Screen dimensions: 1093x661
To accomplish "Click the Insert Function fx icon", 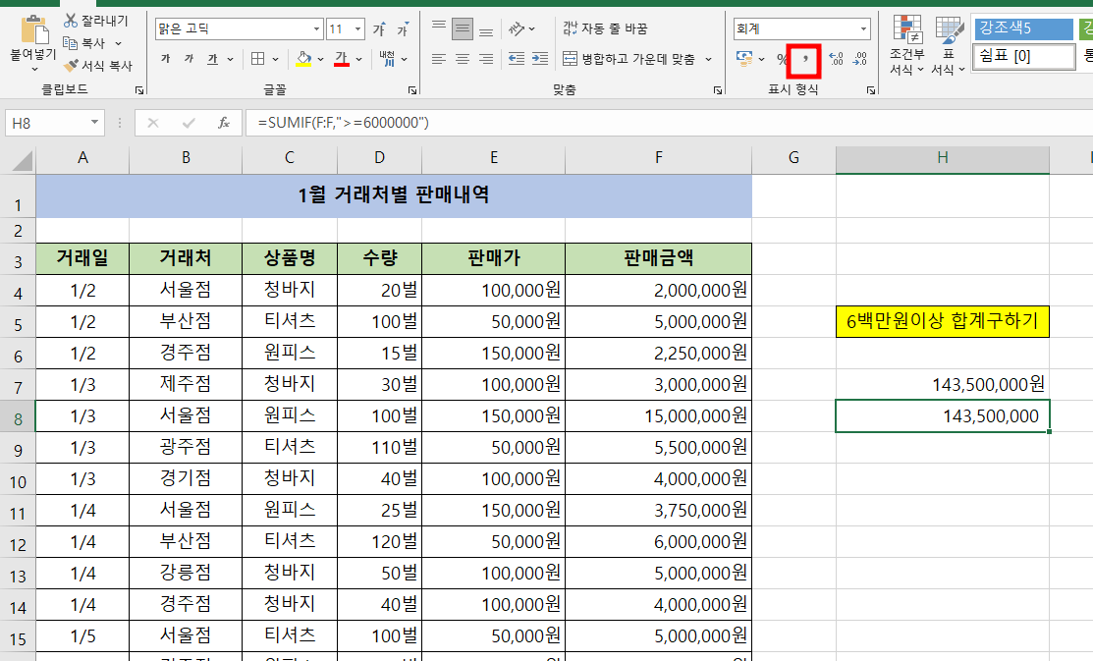I will (224, 123).
